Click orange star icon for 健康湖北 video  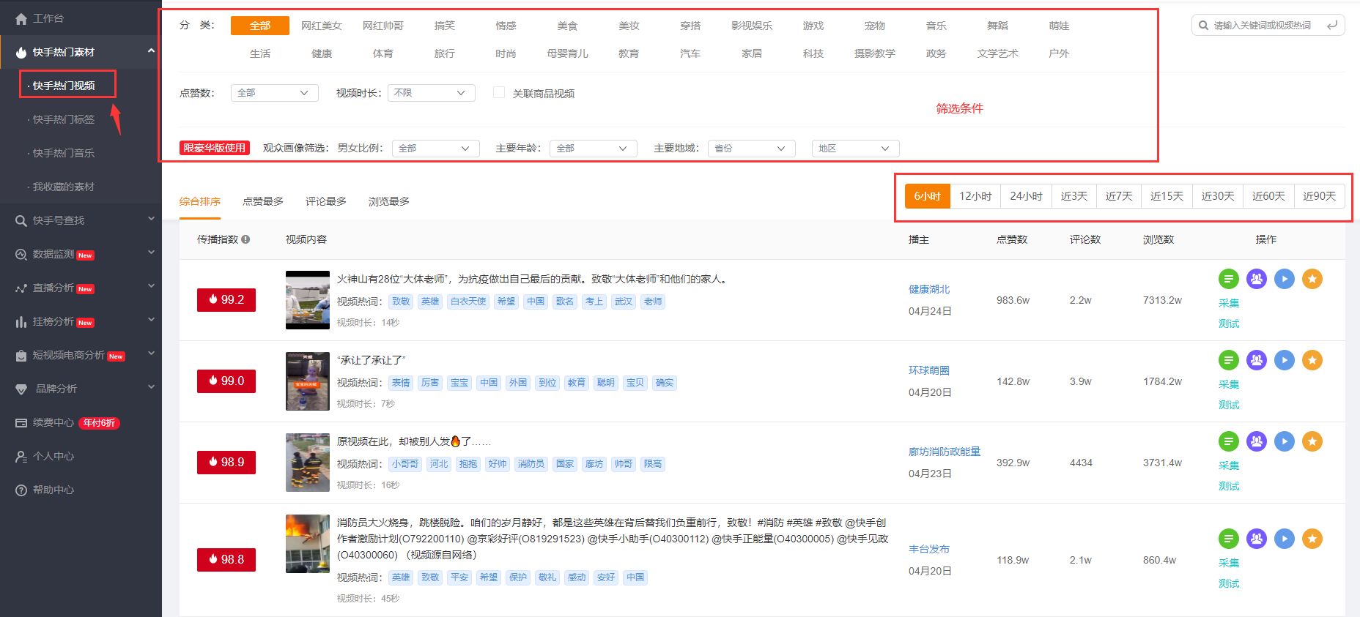coord(1312,279)
